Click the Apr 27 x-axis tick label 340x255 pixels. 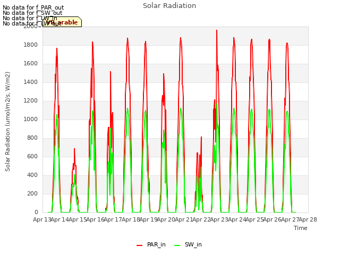click(x=290, y=219)
